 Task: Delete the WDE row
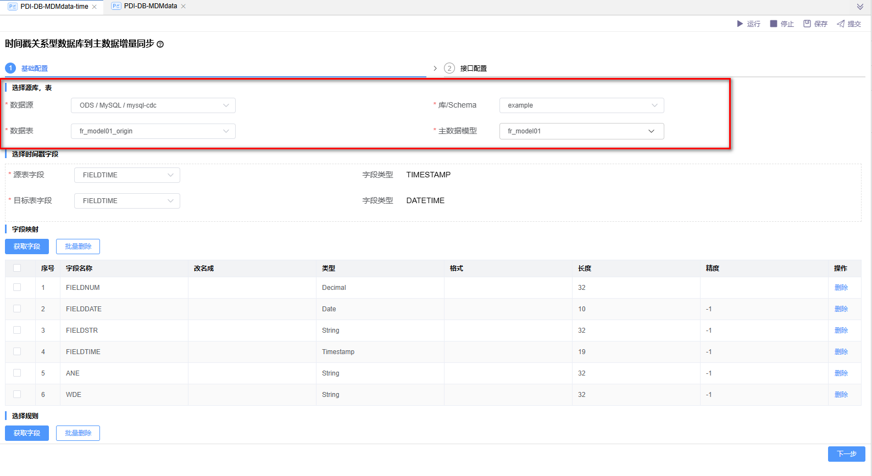[x=841, y=395]
